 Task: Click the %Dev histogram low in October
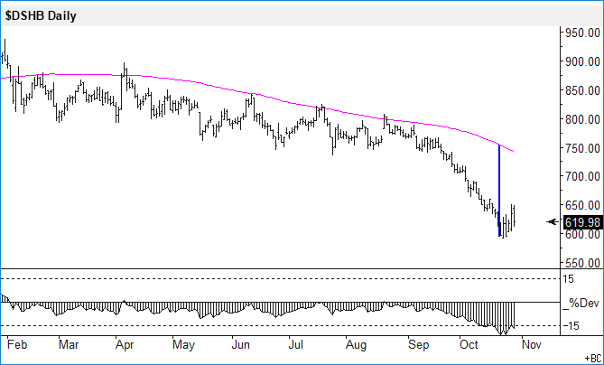pyautogui.click(x=502, y=332)
